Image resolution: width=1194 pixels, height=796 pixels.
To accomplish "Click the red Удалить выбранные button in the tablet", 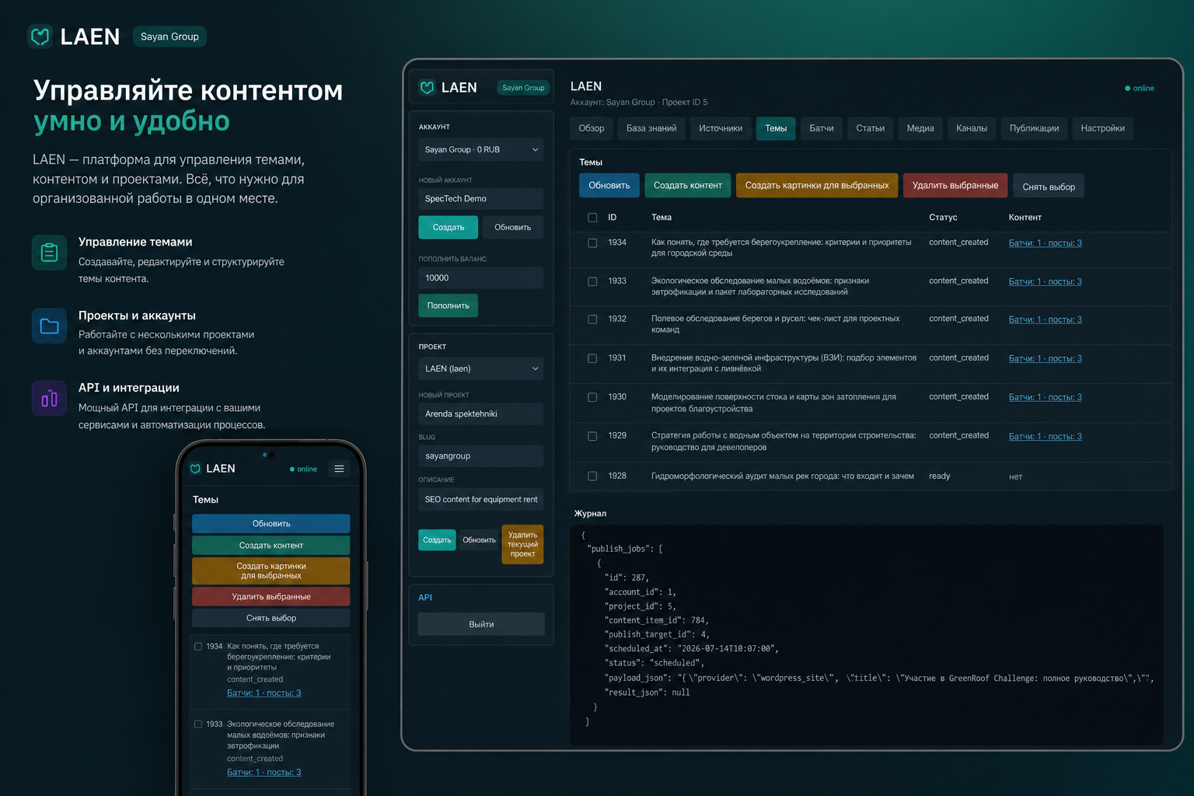I will point(955,185).
